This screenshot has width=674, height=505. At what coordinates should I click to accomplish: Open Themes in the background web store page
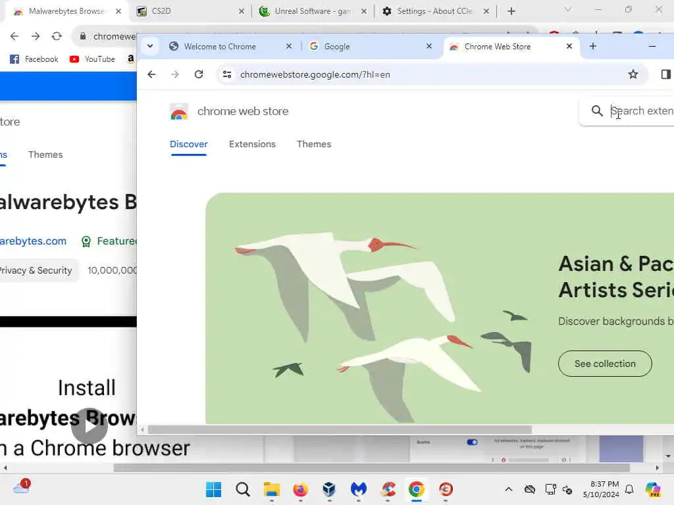(45, 155)
